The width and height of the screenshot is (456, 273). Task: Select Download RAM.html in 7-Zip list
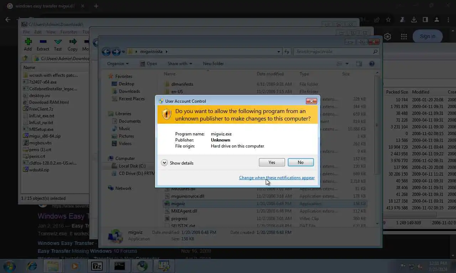(49, 102)
